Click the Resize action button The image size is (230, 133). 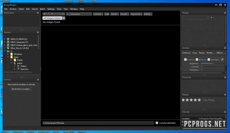click(202, 53)
